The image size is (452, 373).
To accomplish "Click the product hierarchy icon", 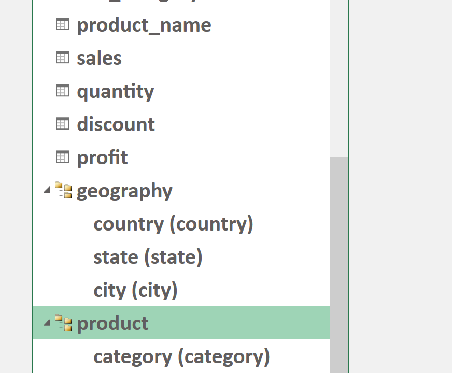I will pos(63,323).
